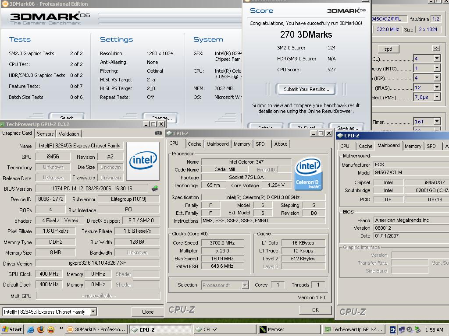
Task: Open the tRTC delay dropdown
Action: click(x=437, y=68)
